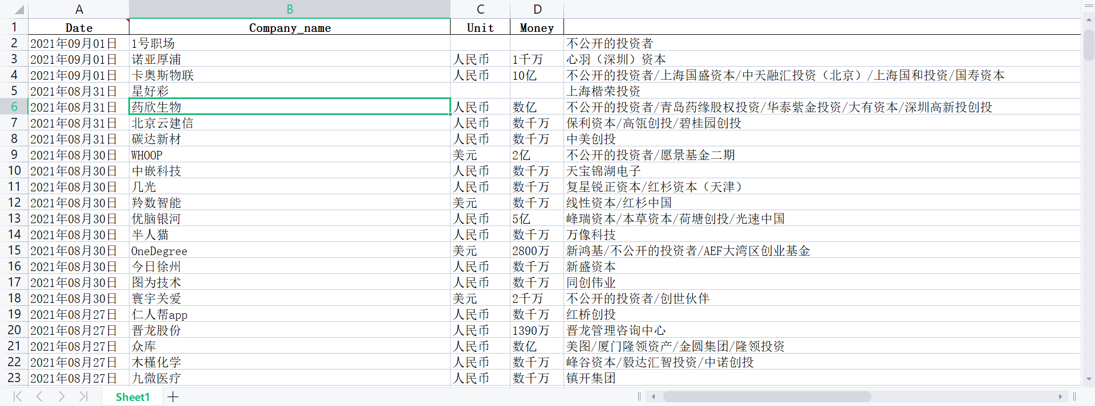Select the cell 北京云建信
The width and height of the screenshot is (1095, 406).
290,122
